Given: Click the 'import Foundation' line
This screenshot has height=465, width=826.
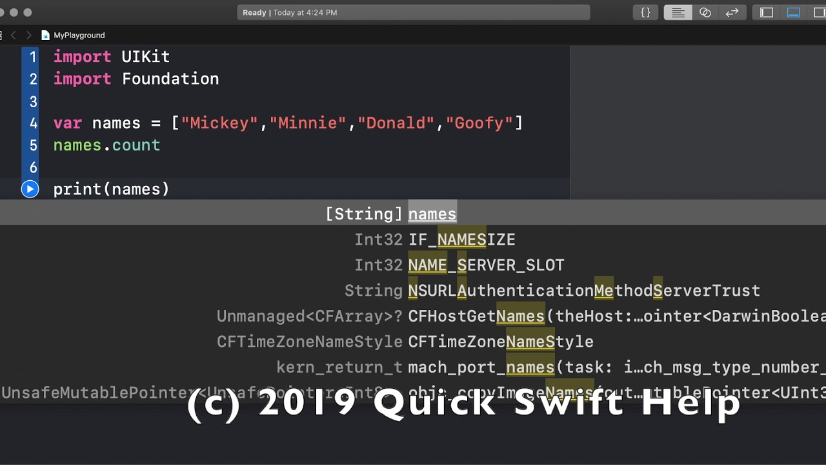Looking at the screenshot, I should [x=136, y=79].
